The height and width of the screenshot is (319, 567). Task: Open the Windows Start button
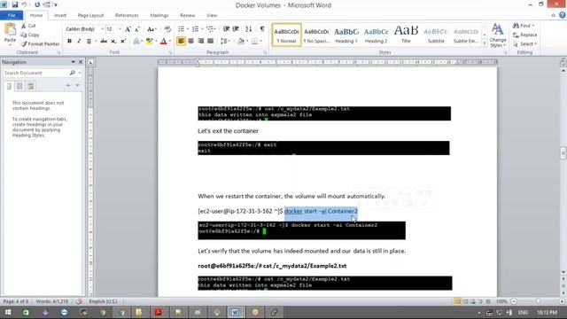pyautogui.click(x=8, y=312)
